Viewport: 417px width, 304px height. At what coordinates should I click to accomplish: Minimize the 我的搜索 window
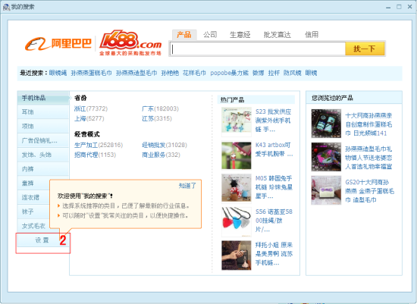click(388, 7)
